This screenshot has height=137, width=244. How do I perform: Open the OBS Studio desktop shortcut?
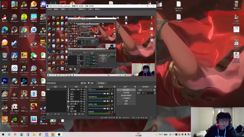(x=14, y=31)
